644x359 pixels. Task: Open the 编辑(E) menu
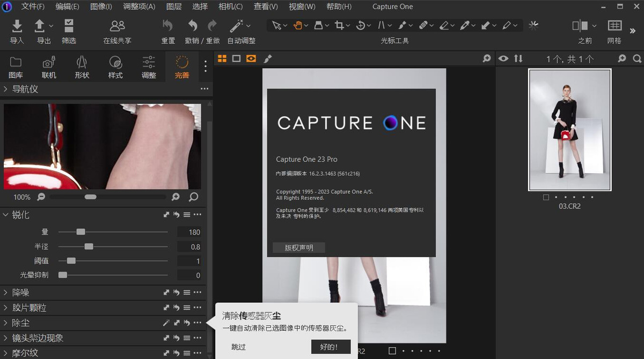coord(67,6)
